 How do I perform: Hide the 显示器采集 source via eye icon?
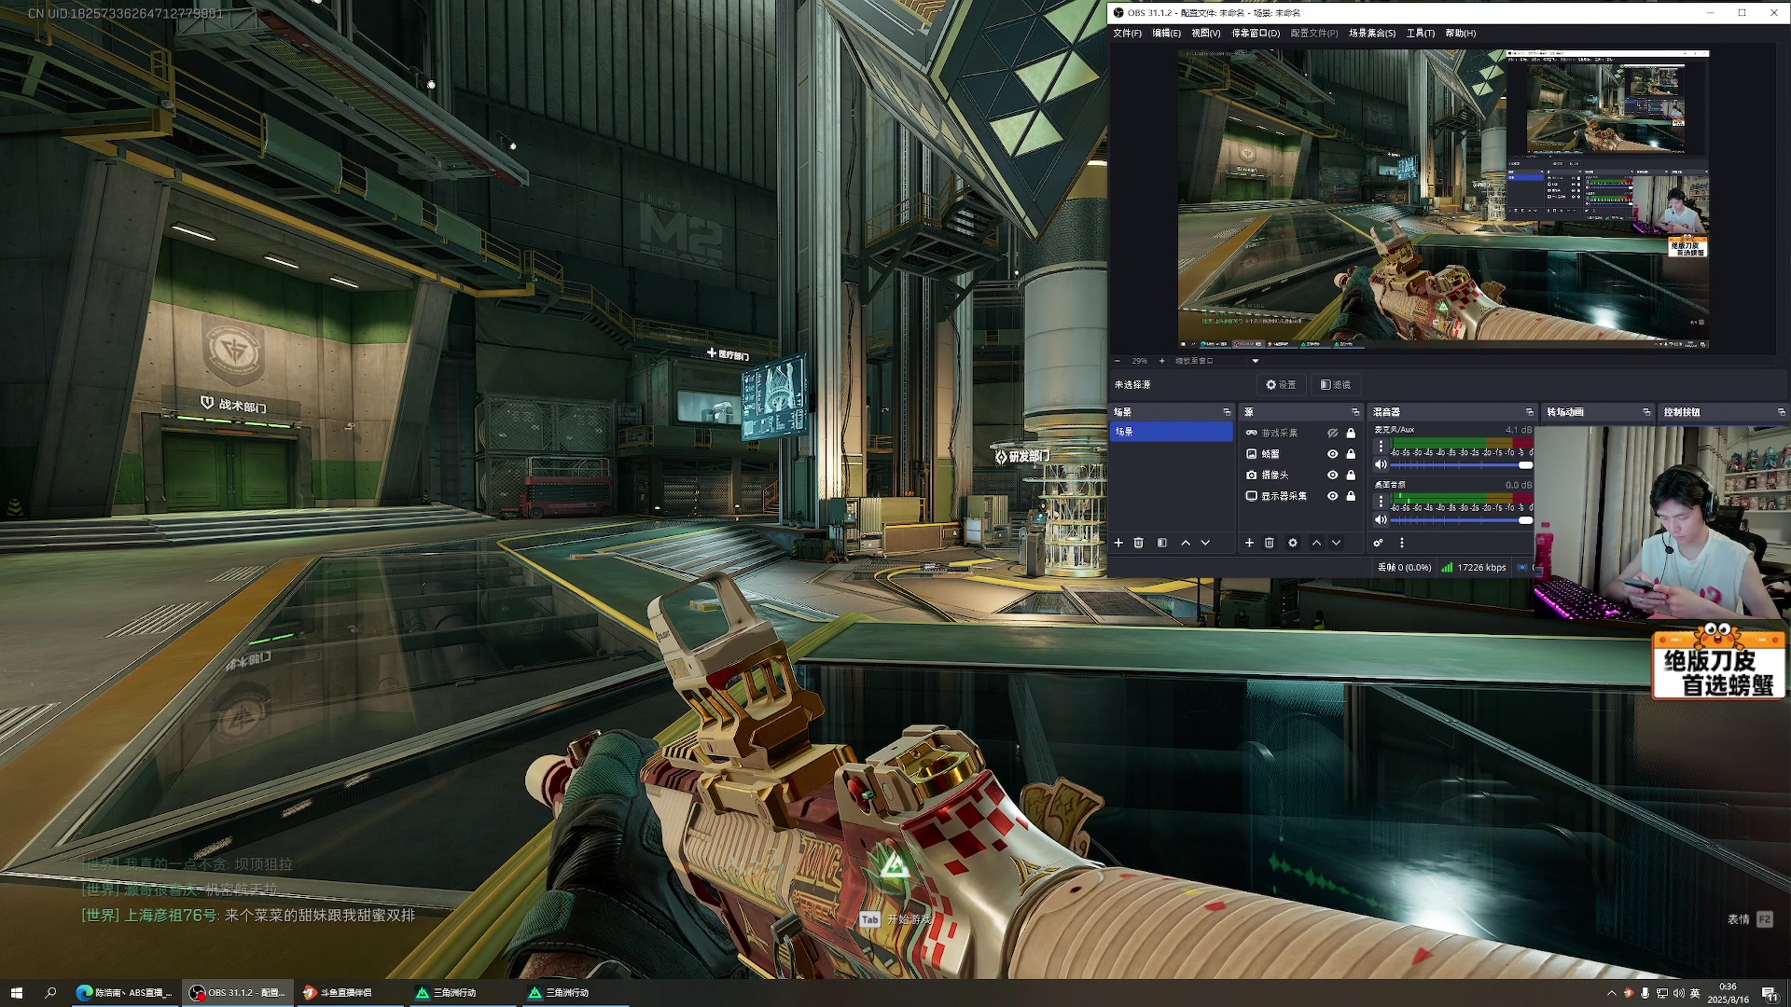[1333, 496]
